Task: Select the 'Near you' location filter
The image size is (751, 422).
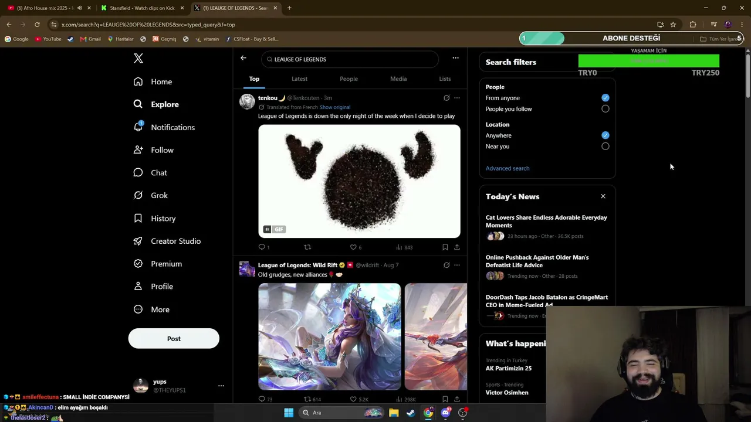Action: pos(605,147)
